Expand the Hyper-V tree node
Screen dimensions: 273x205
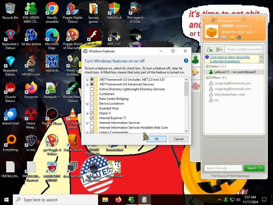(x=87, y=113)
